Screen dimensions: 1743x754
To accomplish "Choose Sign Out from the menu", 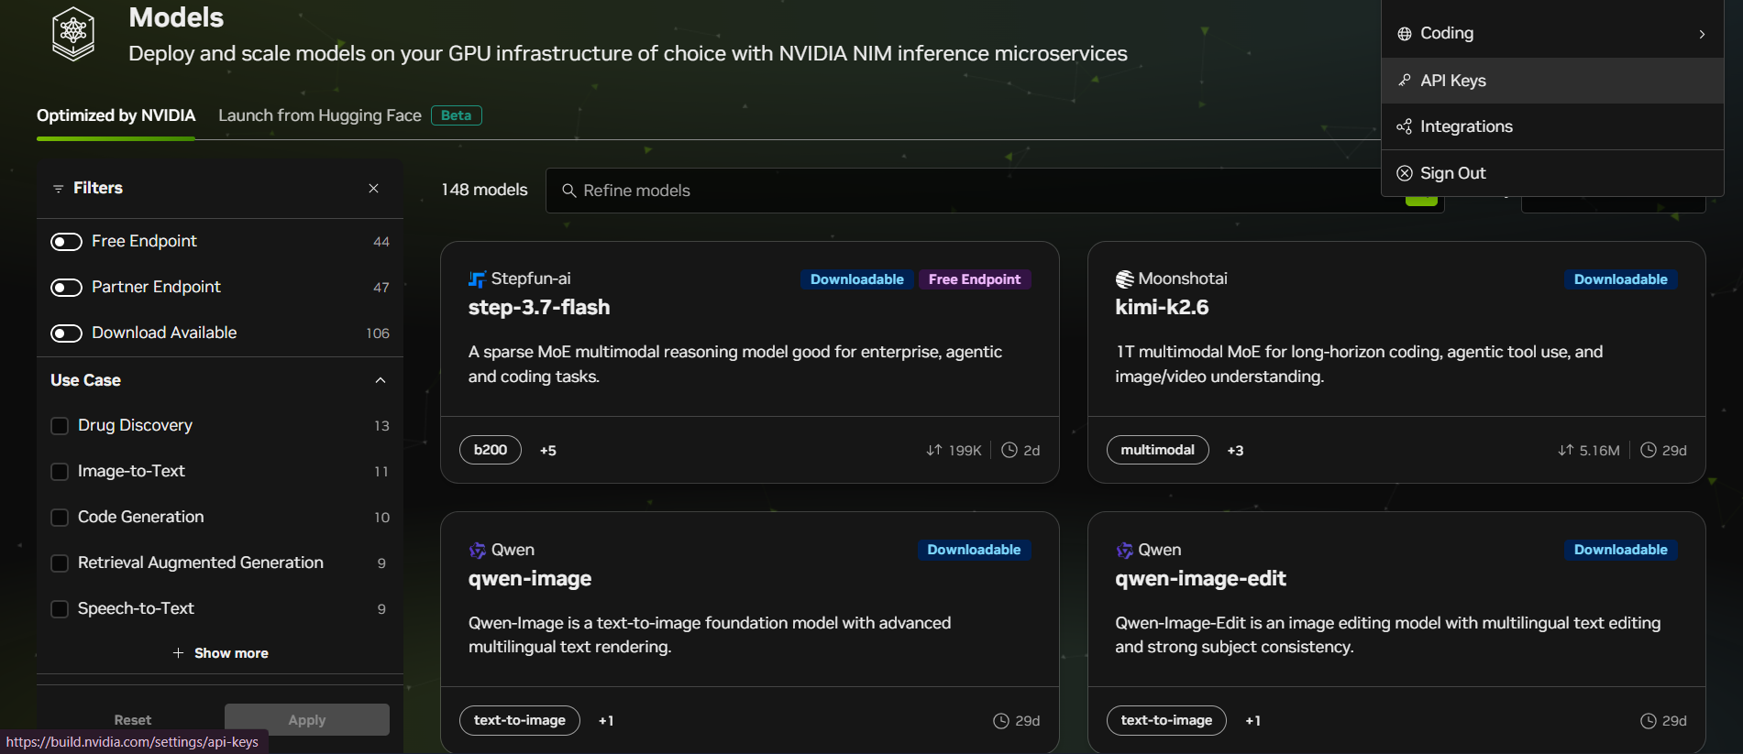I will click(x=1552, y=173).
